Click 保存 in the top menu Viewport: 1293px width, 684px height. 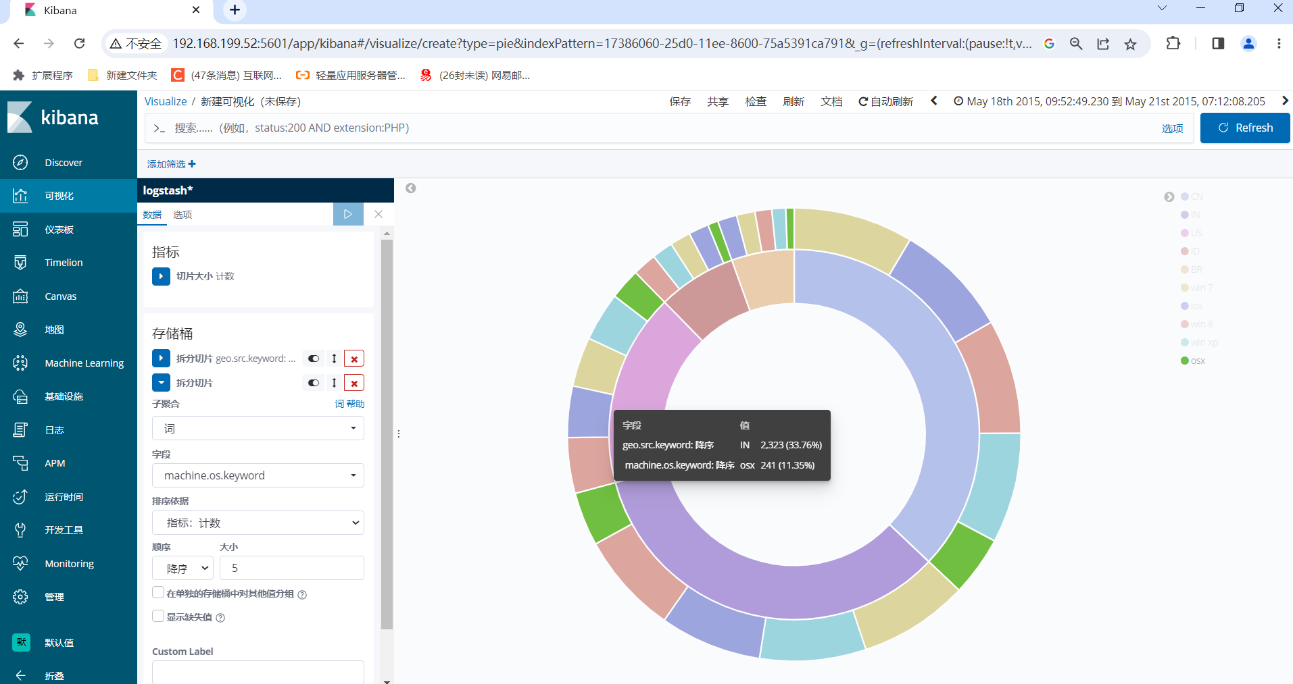[680, 101]
